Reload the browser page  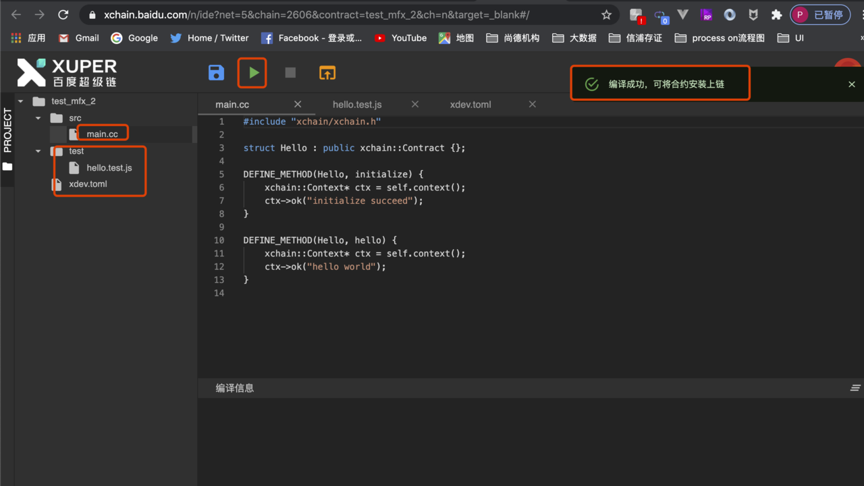point(63,15)
